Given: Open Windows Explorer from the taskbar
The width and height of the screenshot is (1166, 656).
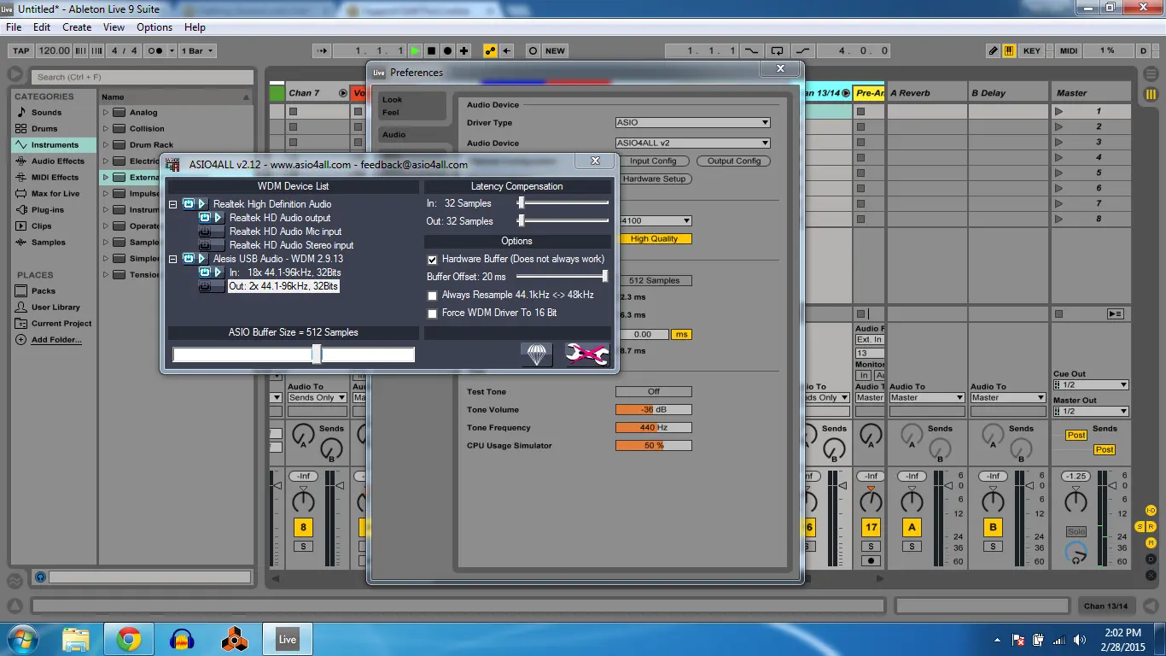Looking at the screenshot, I should [x=76, y=639].
